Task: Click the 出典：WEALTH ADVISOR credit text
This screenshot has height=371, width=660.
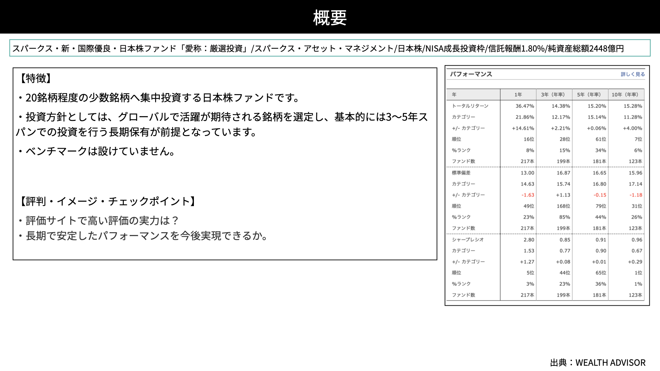Action: click(598, 363)
